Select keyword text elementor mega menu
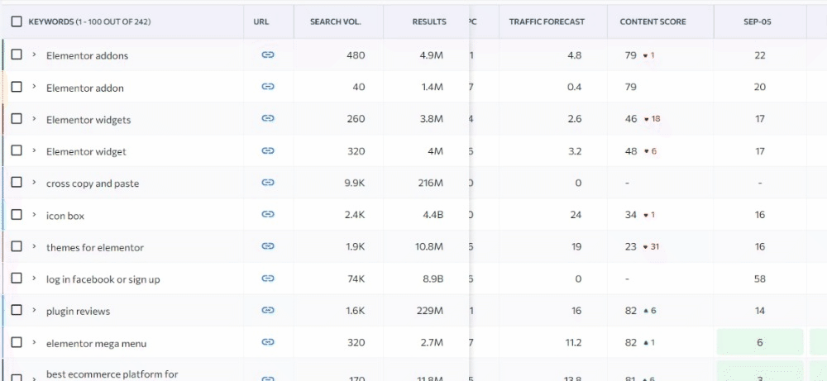827x381 pixels. (97, 344)
